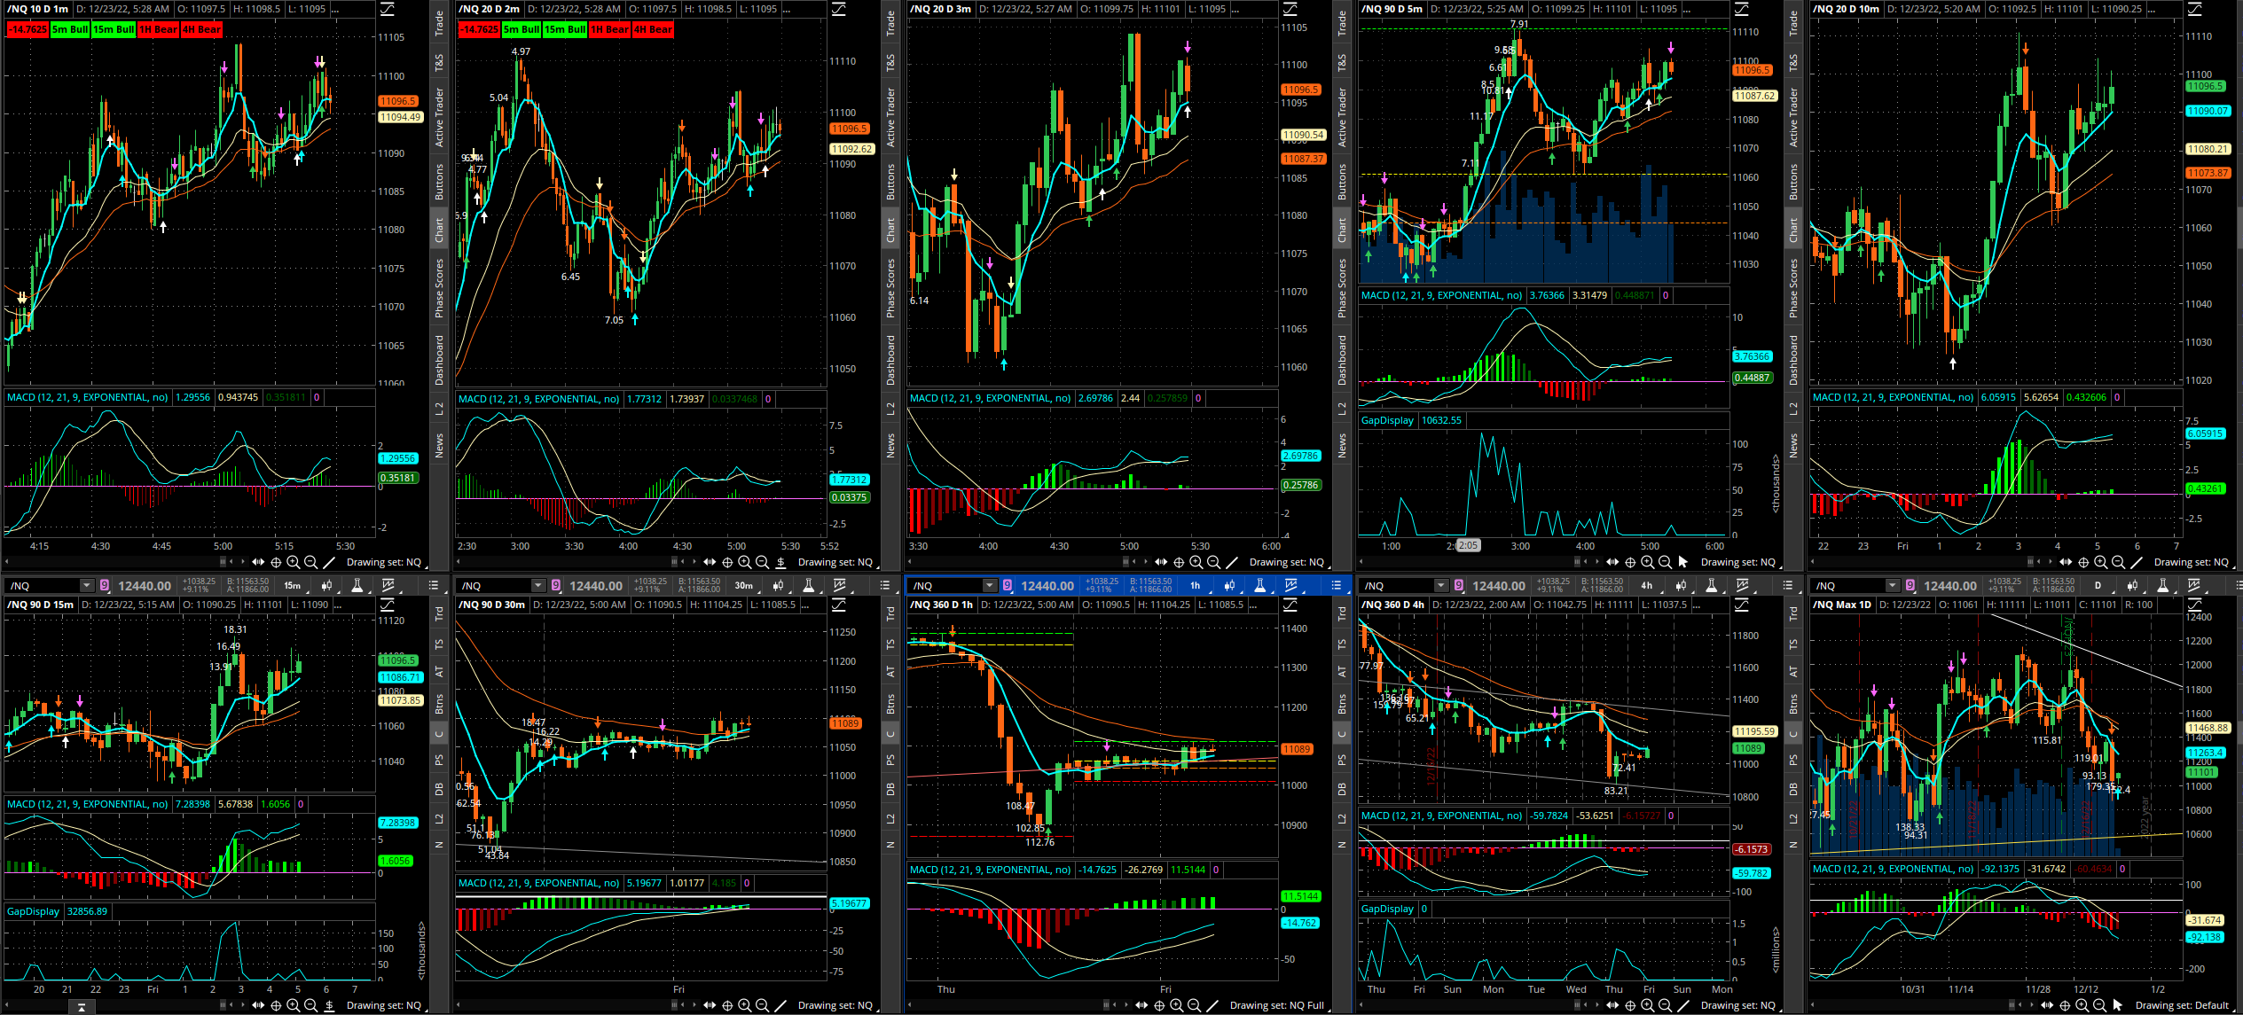Select pan crosshair icon on the 10m chart
Viewport: 2243px width, 1015px height.
(2083, 562)
